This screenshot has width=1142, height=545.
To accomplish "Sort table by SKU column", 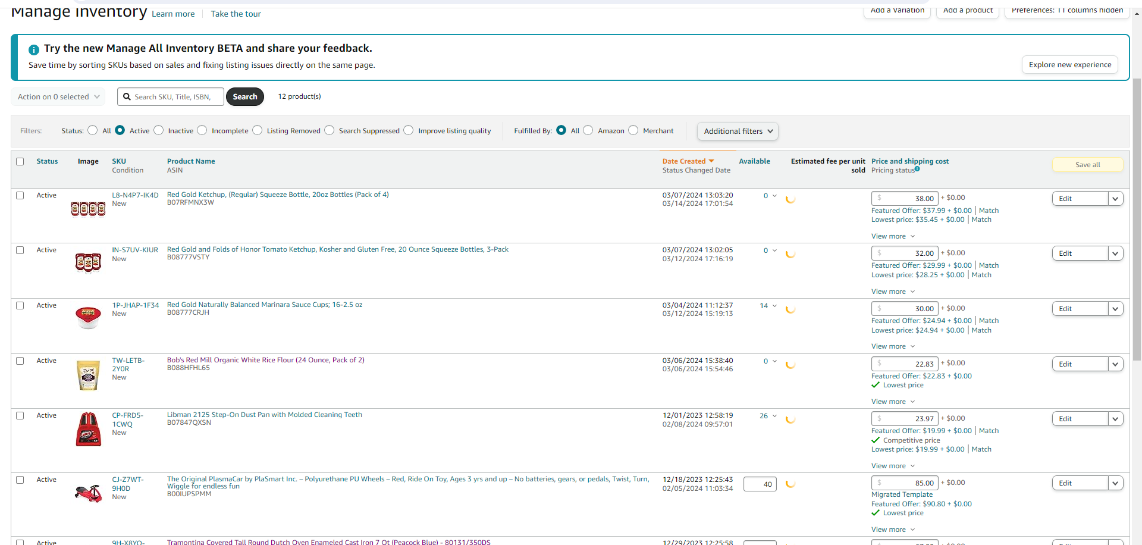I will [119, 161].
